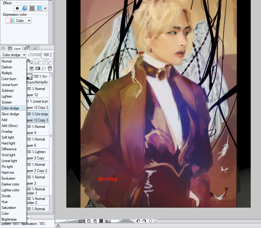Image resolution: width=261 pixels, height=228 pixels.
Task: Enable the Border effect icon
Action: pyautogui.click(x=17, y=8)
